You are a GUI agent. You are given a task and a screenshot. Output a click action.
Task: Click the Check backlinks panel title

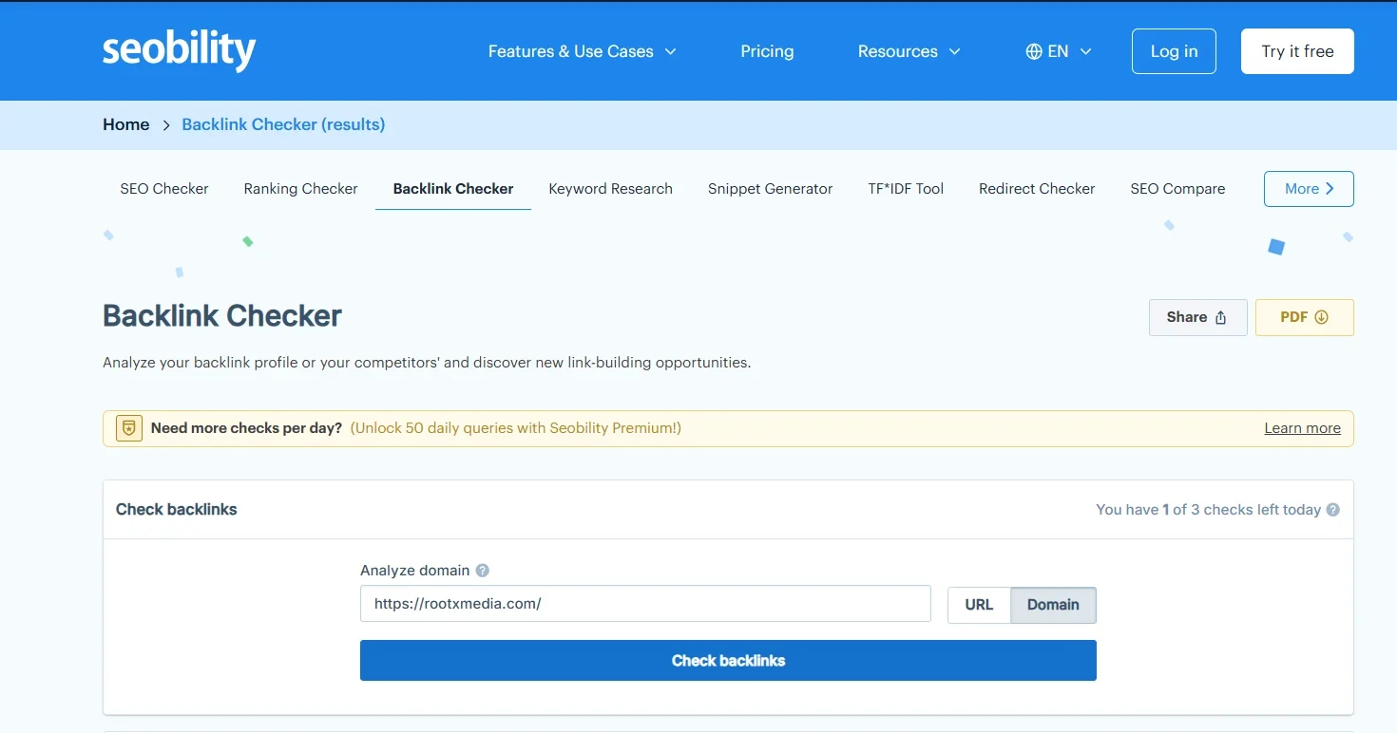177,510
